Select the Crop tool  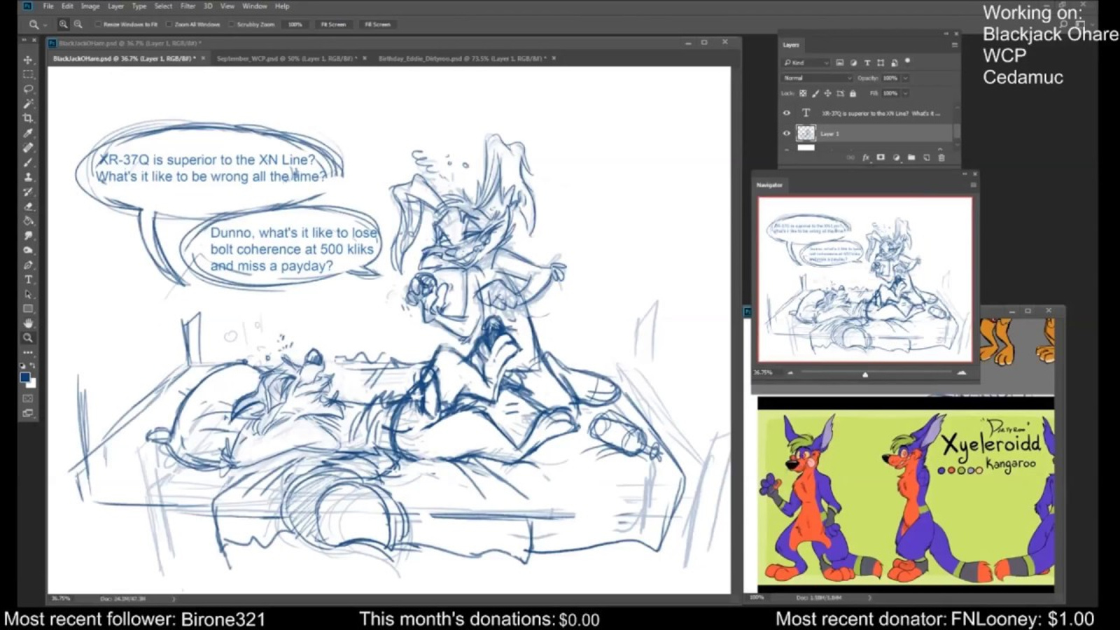(x=28, y=118)
